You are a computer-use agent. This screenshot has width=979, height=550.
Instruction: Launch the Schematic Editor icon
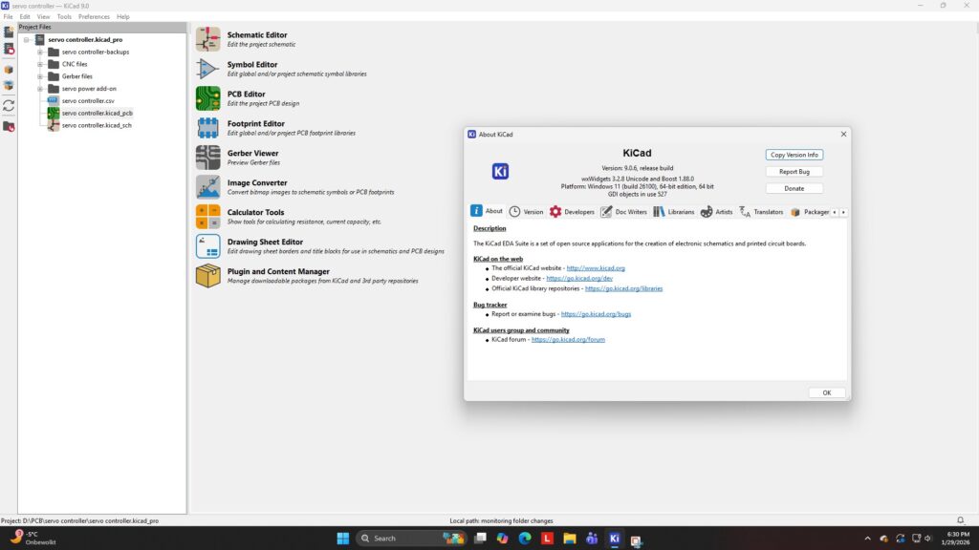point(207,39)
